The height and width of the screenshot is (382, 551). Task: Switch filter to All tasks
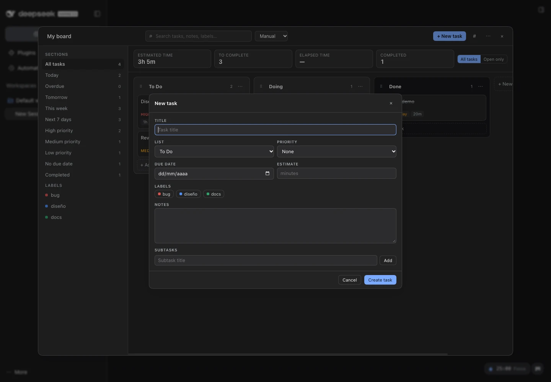click(469, 59)
